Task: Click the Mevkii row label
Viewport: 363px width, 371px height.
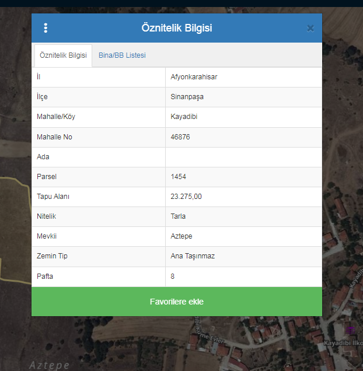Action: point(47,236)
